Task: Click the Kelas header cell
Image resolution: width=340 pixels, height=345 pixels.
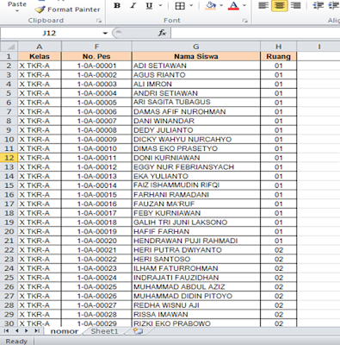Action: coord(40,56)
